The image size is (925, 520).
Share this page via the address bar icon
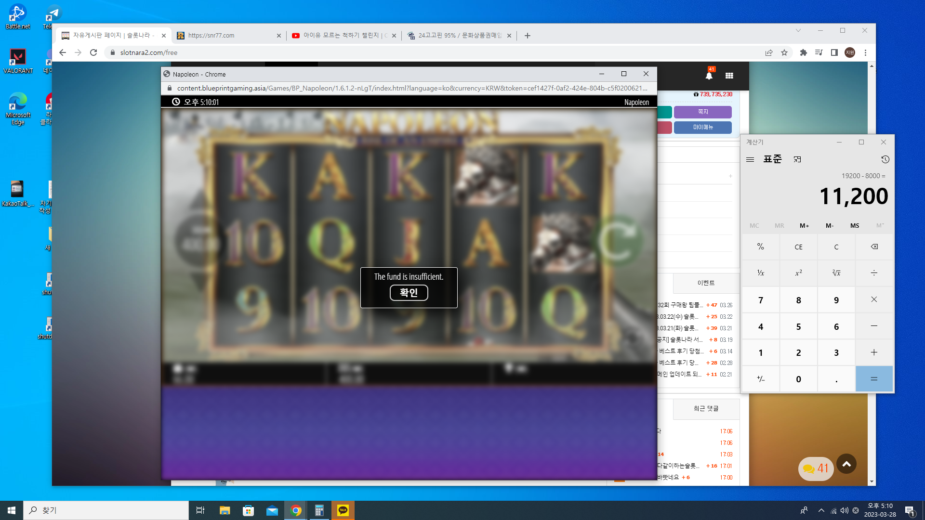click(x=769, y=52)
